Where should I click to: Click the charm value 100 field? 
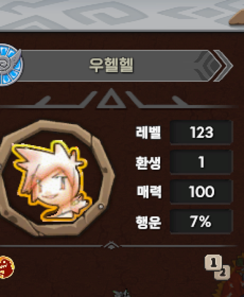point(201,192)
